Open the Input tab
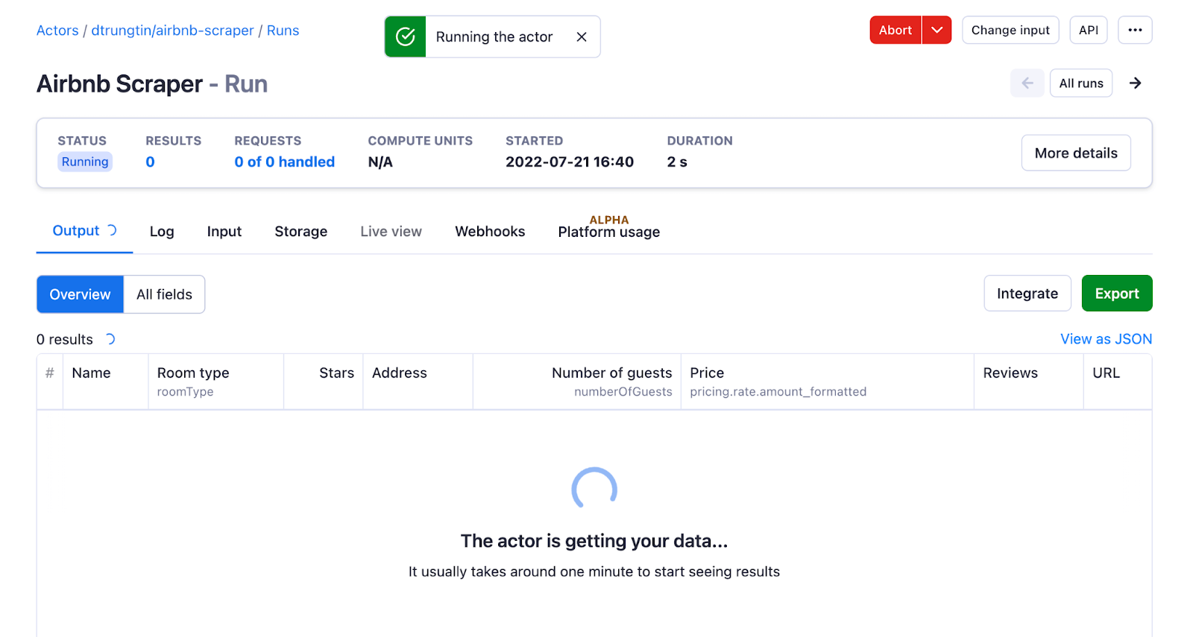 coord(224,232)
